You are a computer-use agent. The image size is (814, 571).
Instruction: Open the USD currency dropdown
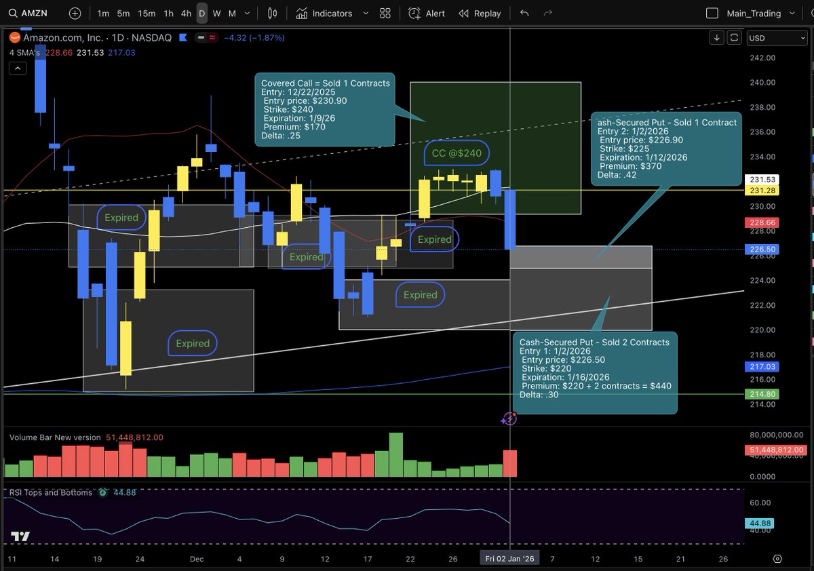777,38
